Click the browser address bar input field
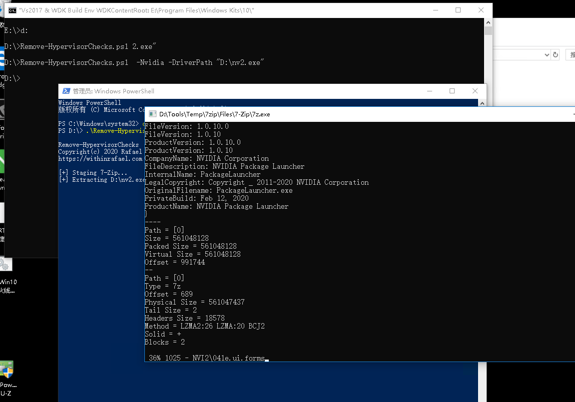575x402 pixels. tap(520, 54)
